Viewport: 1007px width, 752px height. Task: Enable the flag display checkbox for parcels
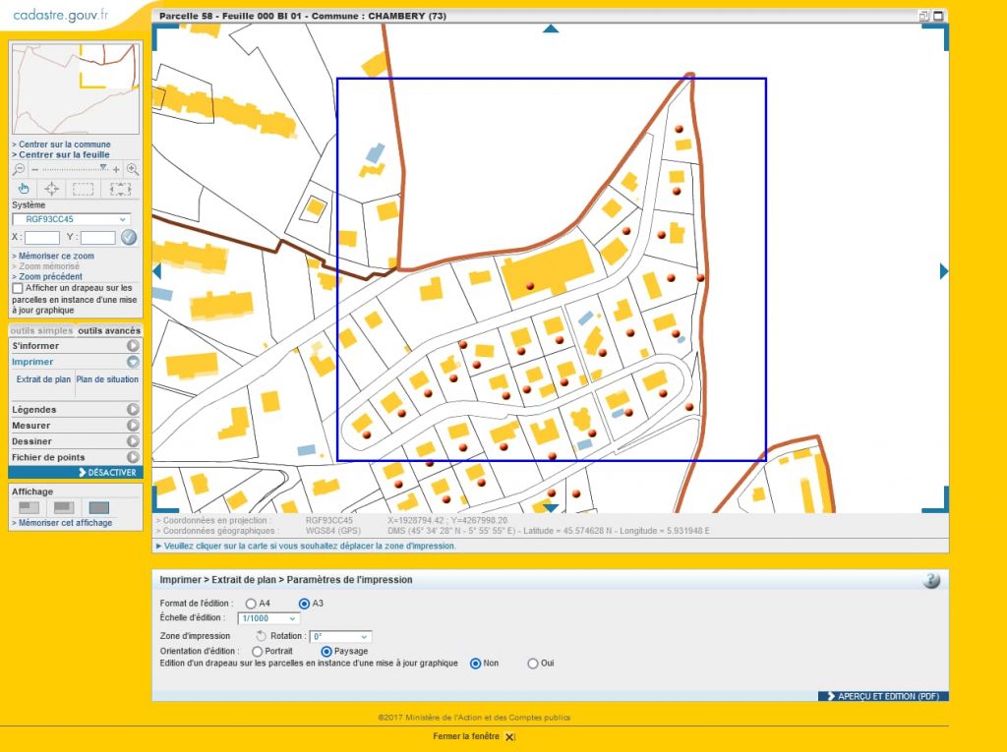pos(18,289)
